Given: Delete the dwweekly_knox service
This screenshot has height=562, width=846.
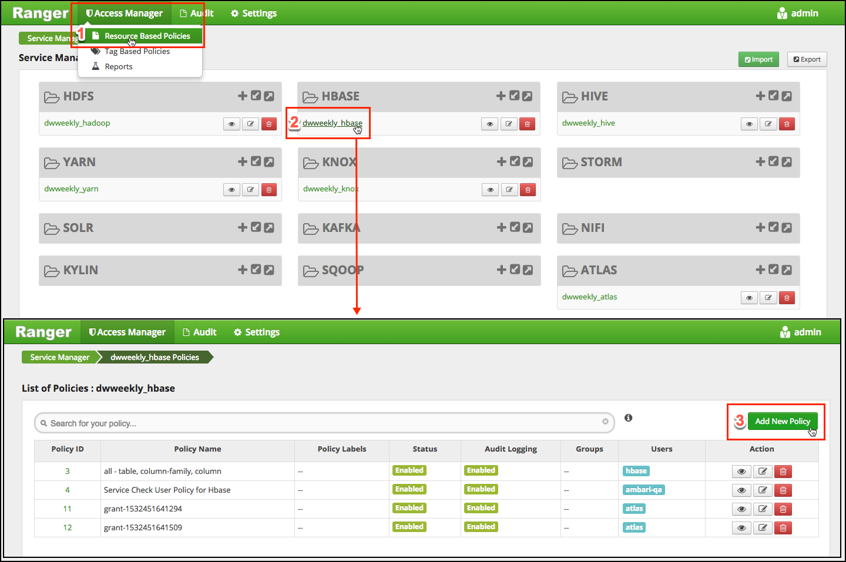Looking at the screenshot, I should (x=528, y=190).
